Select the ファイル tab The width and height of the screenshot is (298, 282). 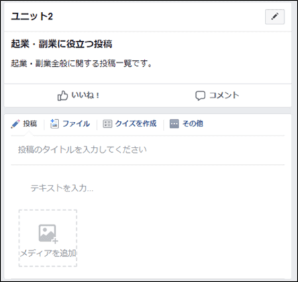[70, 124]
